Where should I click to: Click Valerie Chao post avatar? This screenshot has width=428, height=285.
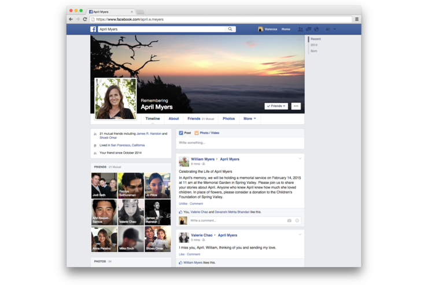click(184, 238)
